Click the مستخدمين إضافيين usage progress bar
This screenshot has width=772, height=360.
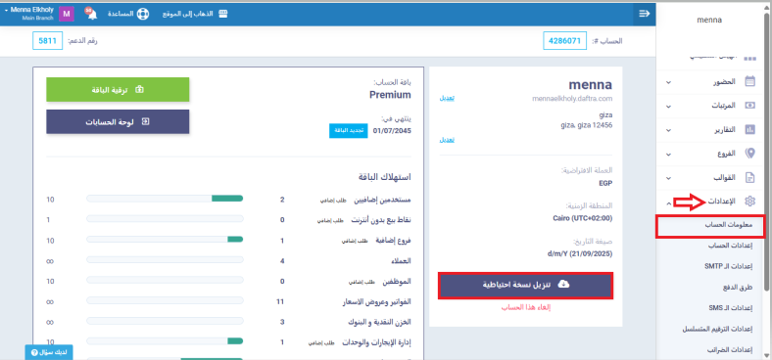(x=165, y=199)
